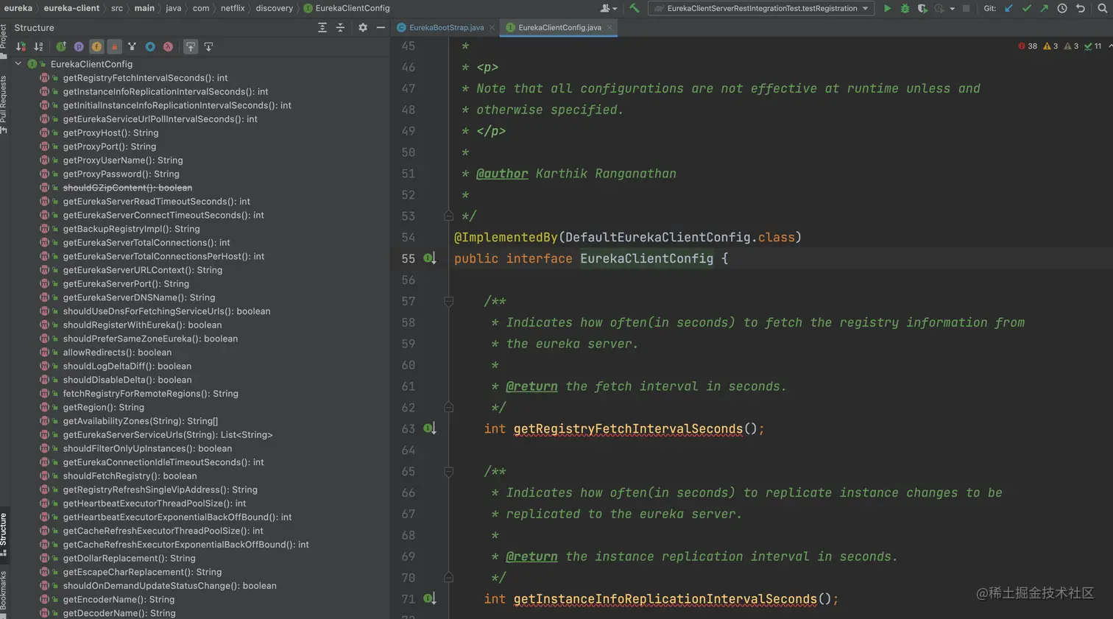Select getProxyHost() in the Structure tree

(110, 132)
